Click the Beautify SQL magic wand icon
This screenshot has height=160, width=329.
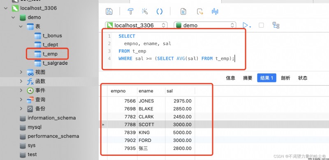[x=145, y=11]
